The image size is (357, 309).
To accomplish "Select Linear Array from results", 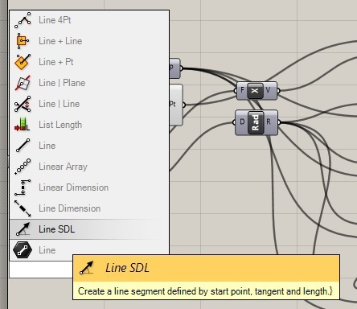I will click(89, 167).
